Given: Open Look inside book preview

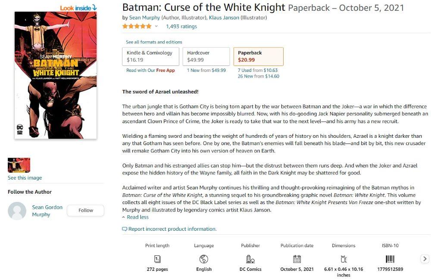Looking at the screenshot, I should click(78, 8).
